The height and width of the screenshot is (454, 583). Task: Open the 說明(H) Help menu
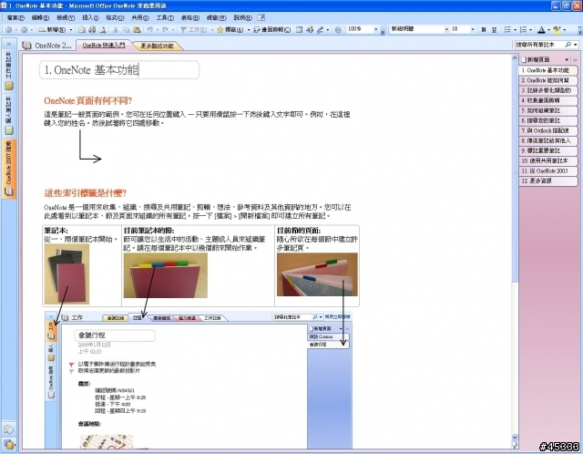[243, 17]
